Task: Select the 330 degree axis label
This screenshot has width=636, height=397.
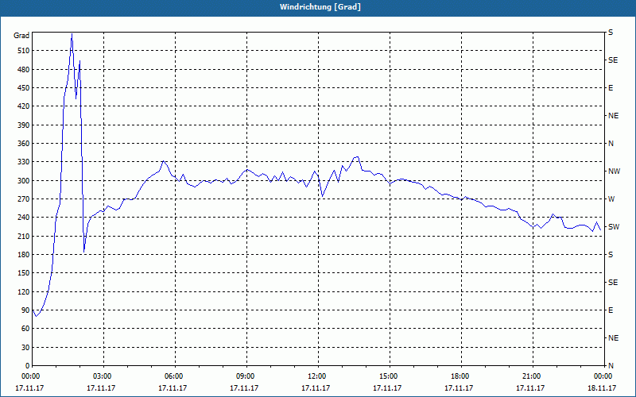Action: (24, 162)
